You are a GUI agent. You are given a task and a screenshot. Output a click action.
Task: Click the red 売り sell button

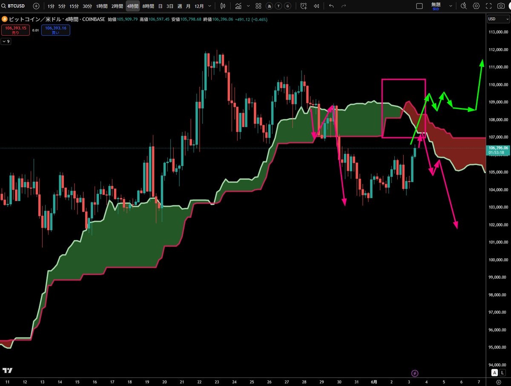coord(15,30)
